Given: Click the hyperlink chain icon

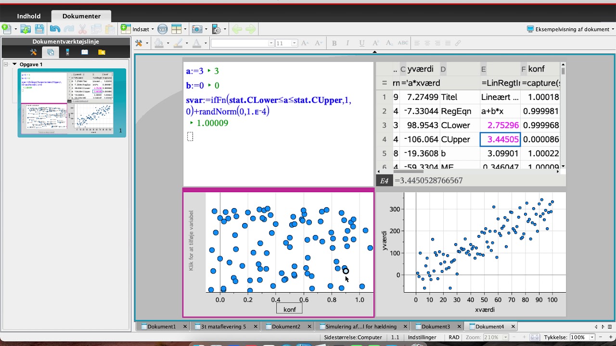Looking at the screenshot, I should point(458,43).
